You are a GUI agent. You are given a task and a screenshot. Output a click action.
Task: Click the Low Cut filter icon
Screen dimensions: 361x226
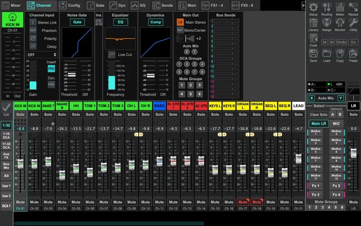coord(111,55)
